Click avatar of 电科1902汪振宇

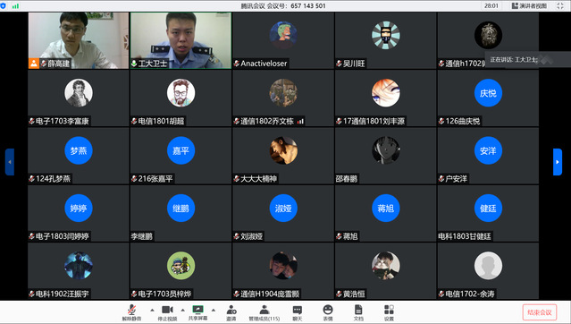point(79,265)
